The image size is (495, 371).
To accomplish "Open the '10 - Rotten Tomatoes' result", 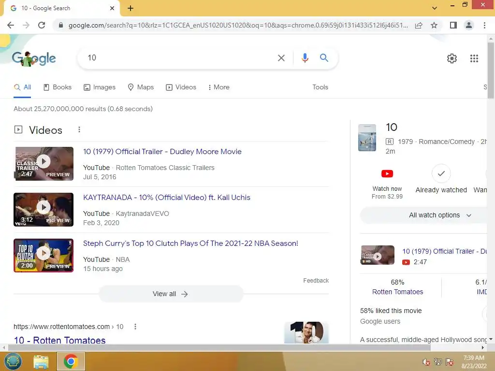I will coord(59,340).
